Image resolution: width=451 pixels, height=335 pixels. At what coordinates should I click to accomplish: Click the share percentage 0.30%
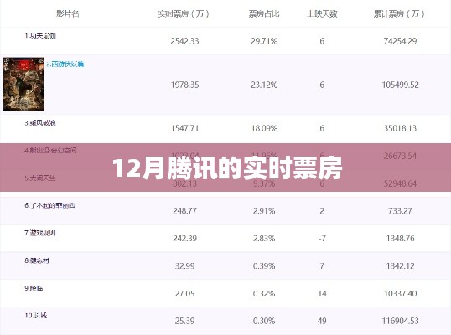tap(264, 321)
